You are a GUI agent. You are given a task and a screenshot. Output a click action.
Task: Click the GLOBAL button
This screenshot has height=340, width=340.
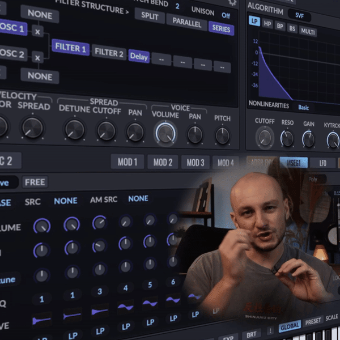[x=290, y=326]
